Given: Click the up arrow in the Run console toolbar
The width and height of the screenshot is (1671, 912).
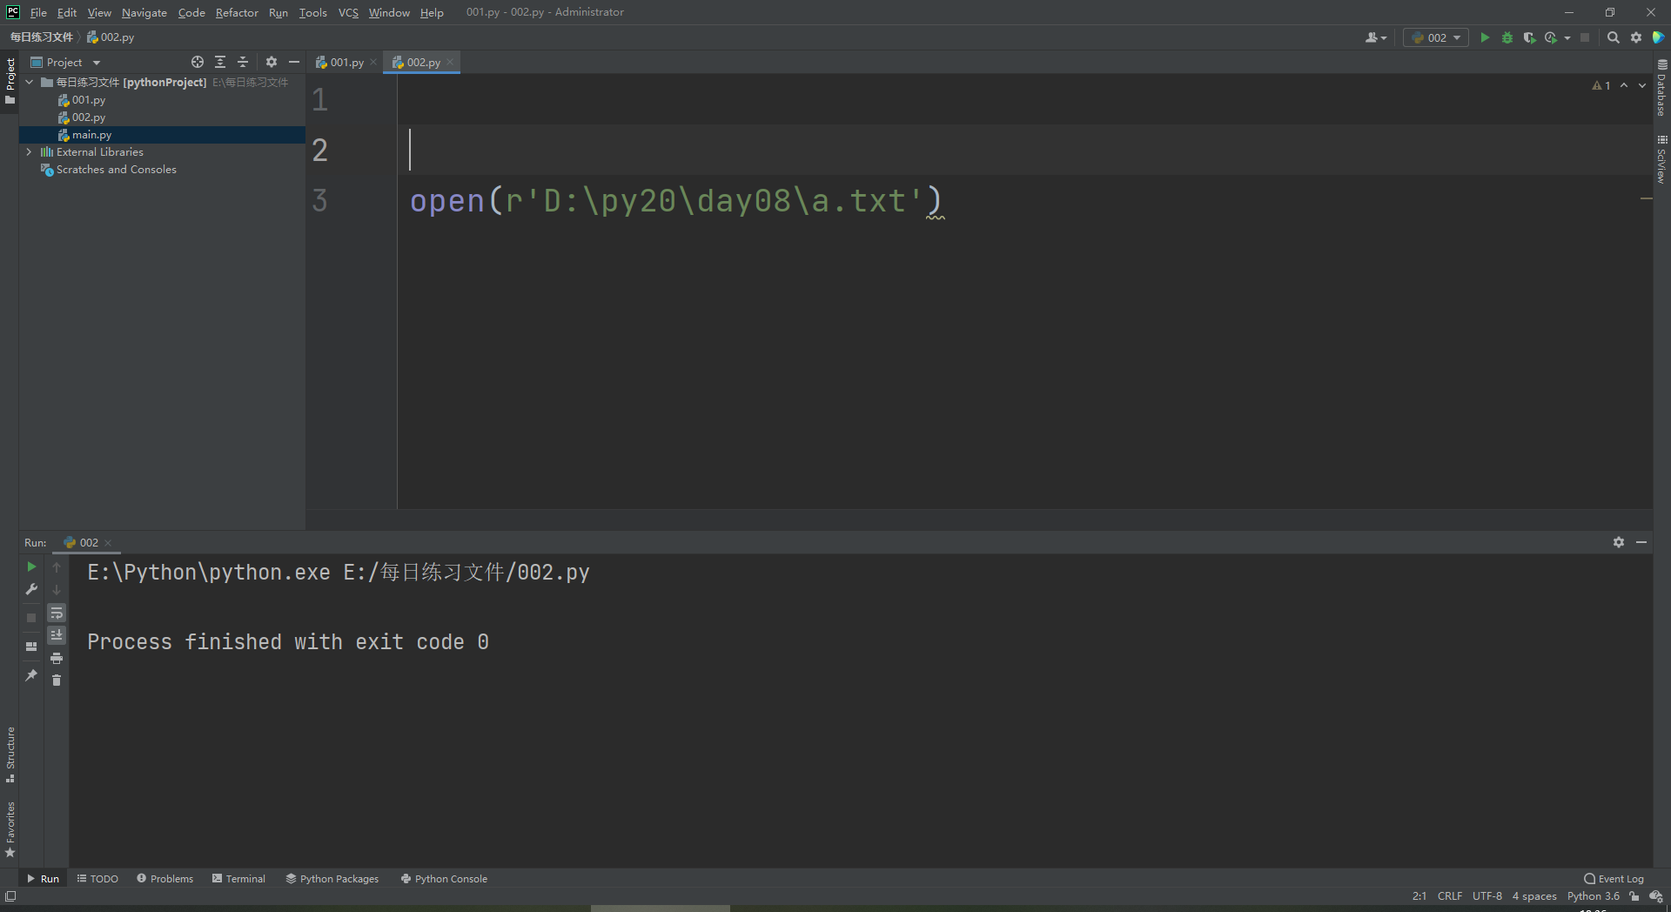Looking at the screenshot, I should [x=57, y=567].
